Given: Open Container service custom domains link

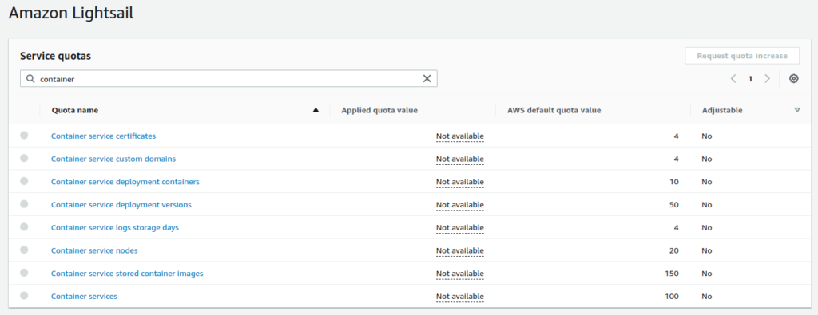Looking at the screenshot, I should coord(113,159).
